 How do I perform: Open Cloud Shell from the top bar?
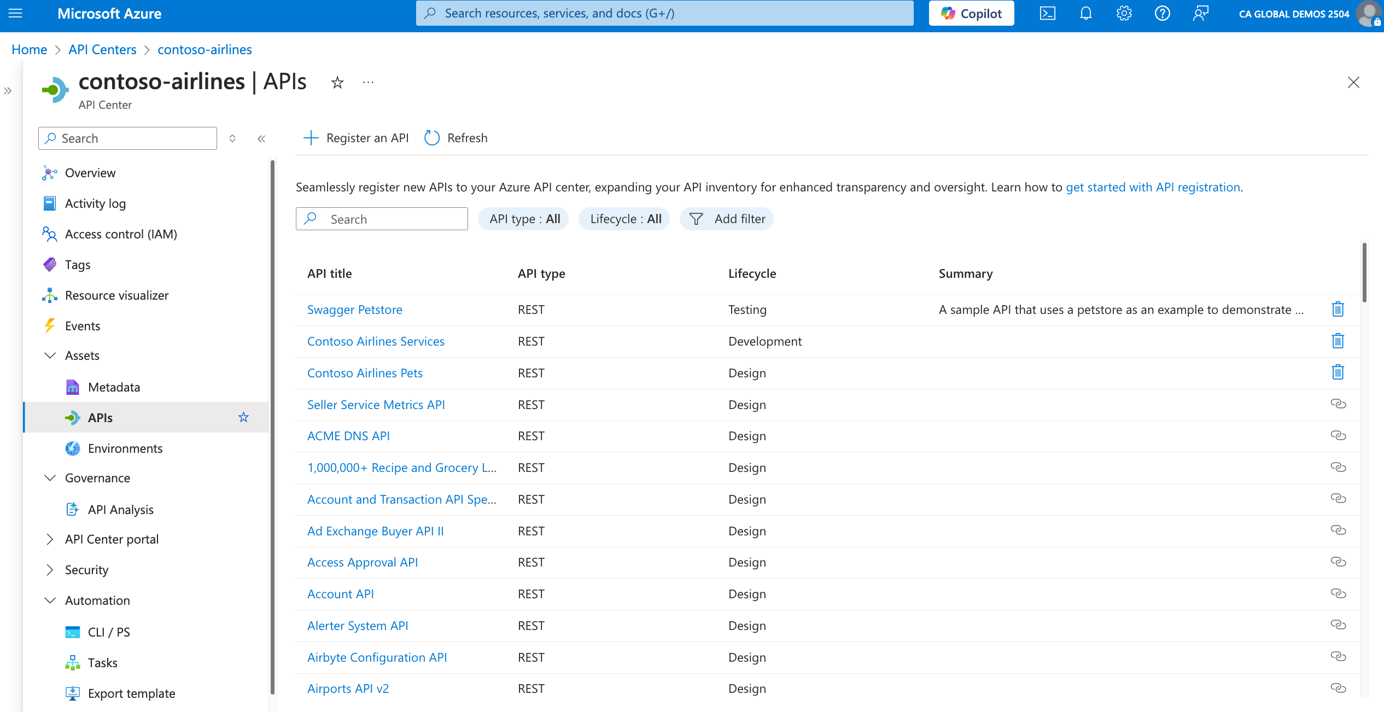point(1047,13)
